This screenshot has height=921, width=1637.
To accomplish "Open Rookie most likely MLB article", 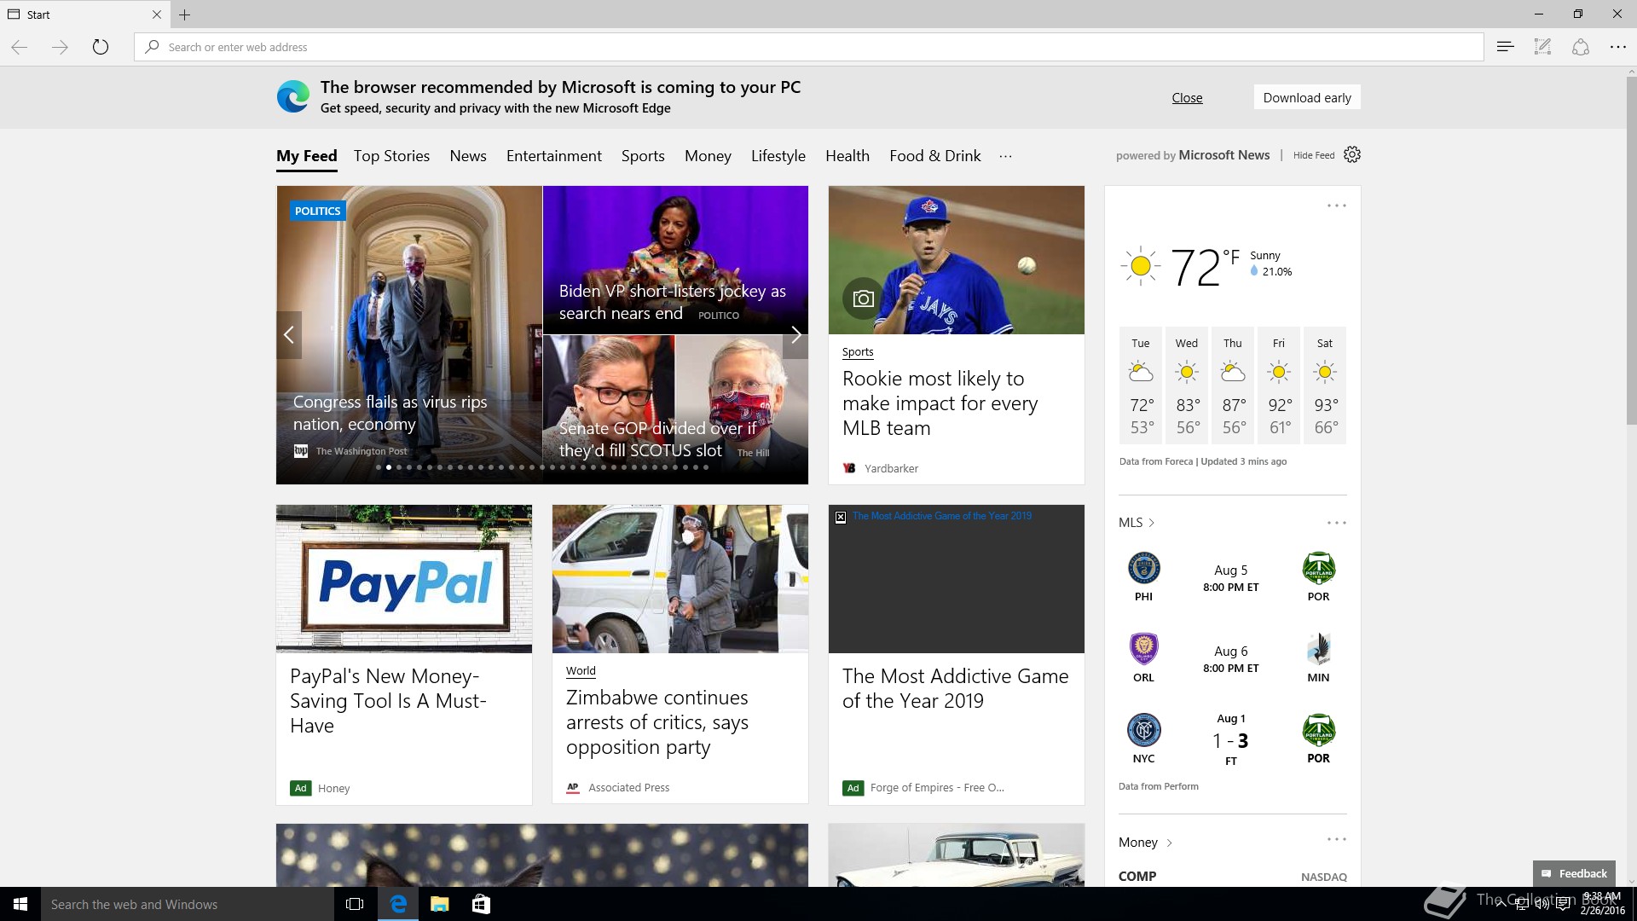I will [940, 403].
